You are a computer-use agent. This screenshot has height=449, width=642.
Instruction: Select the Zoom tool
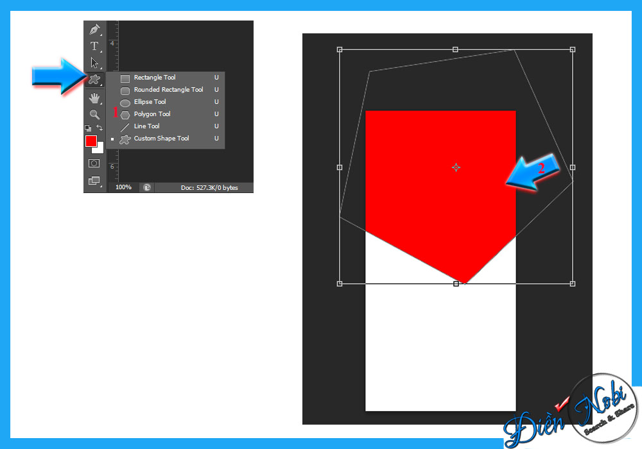pyautogui.click(x=94, y=114)
